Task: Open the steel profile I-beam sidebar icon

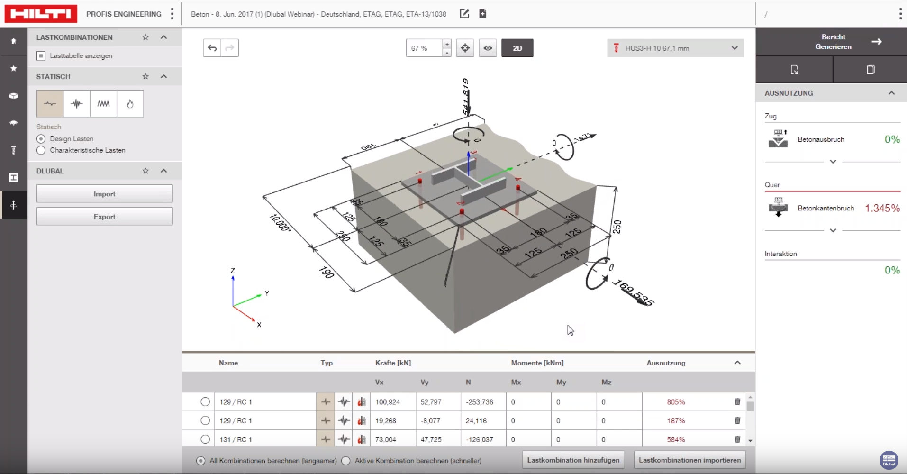Action: click(14, 178)
